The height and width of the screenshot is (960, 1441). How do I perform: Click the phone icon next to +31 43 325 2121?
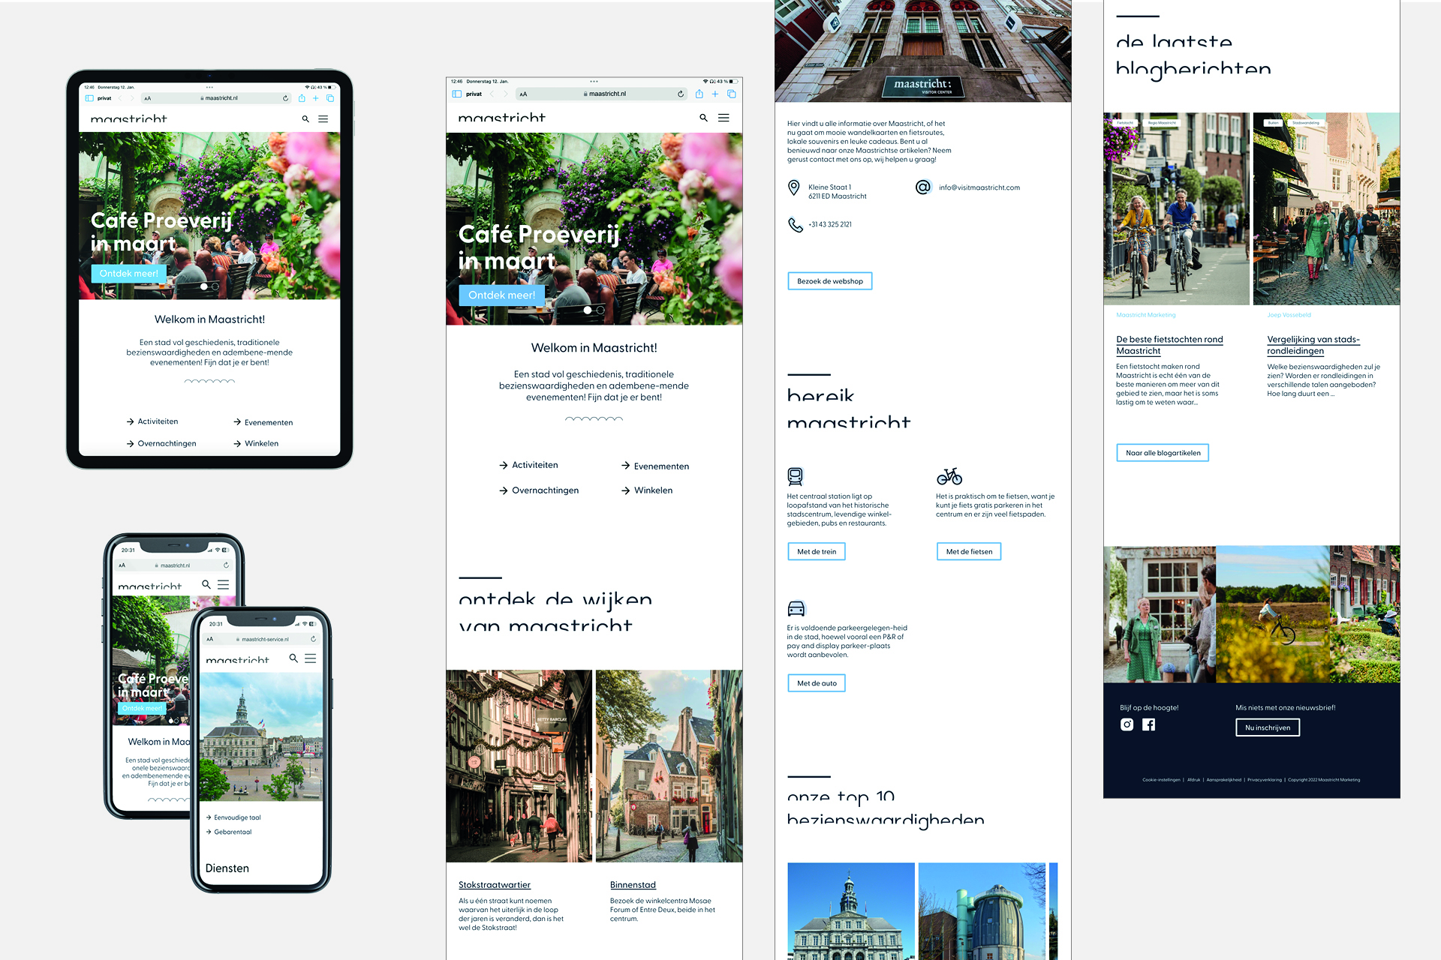796,224
